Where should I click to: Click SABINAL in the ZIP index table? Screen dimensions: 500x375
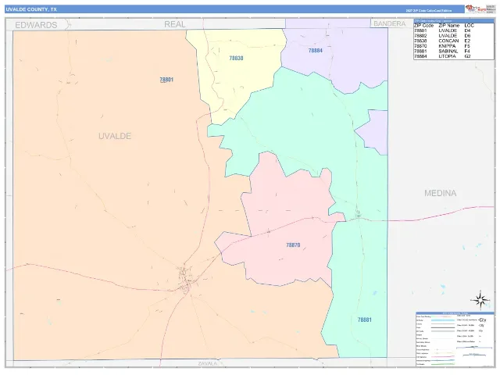click(448, 51)
